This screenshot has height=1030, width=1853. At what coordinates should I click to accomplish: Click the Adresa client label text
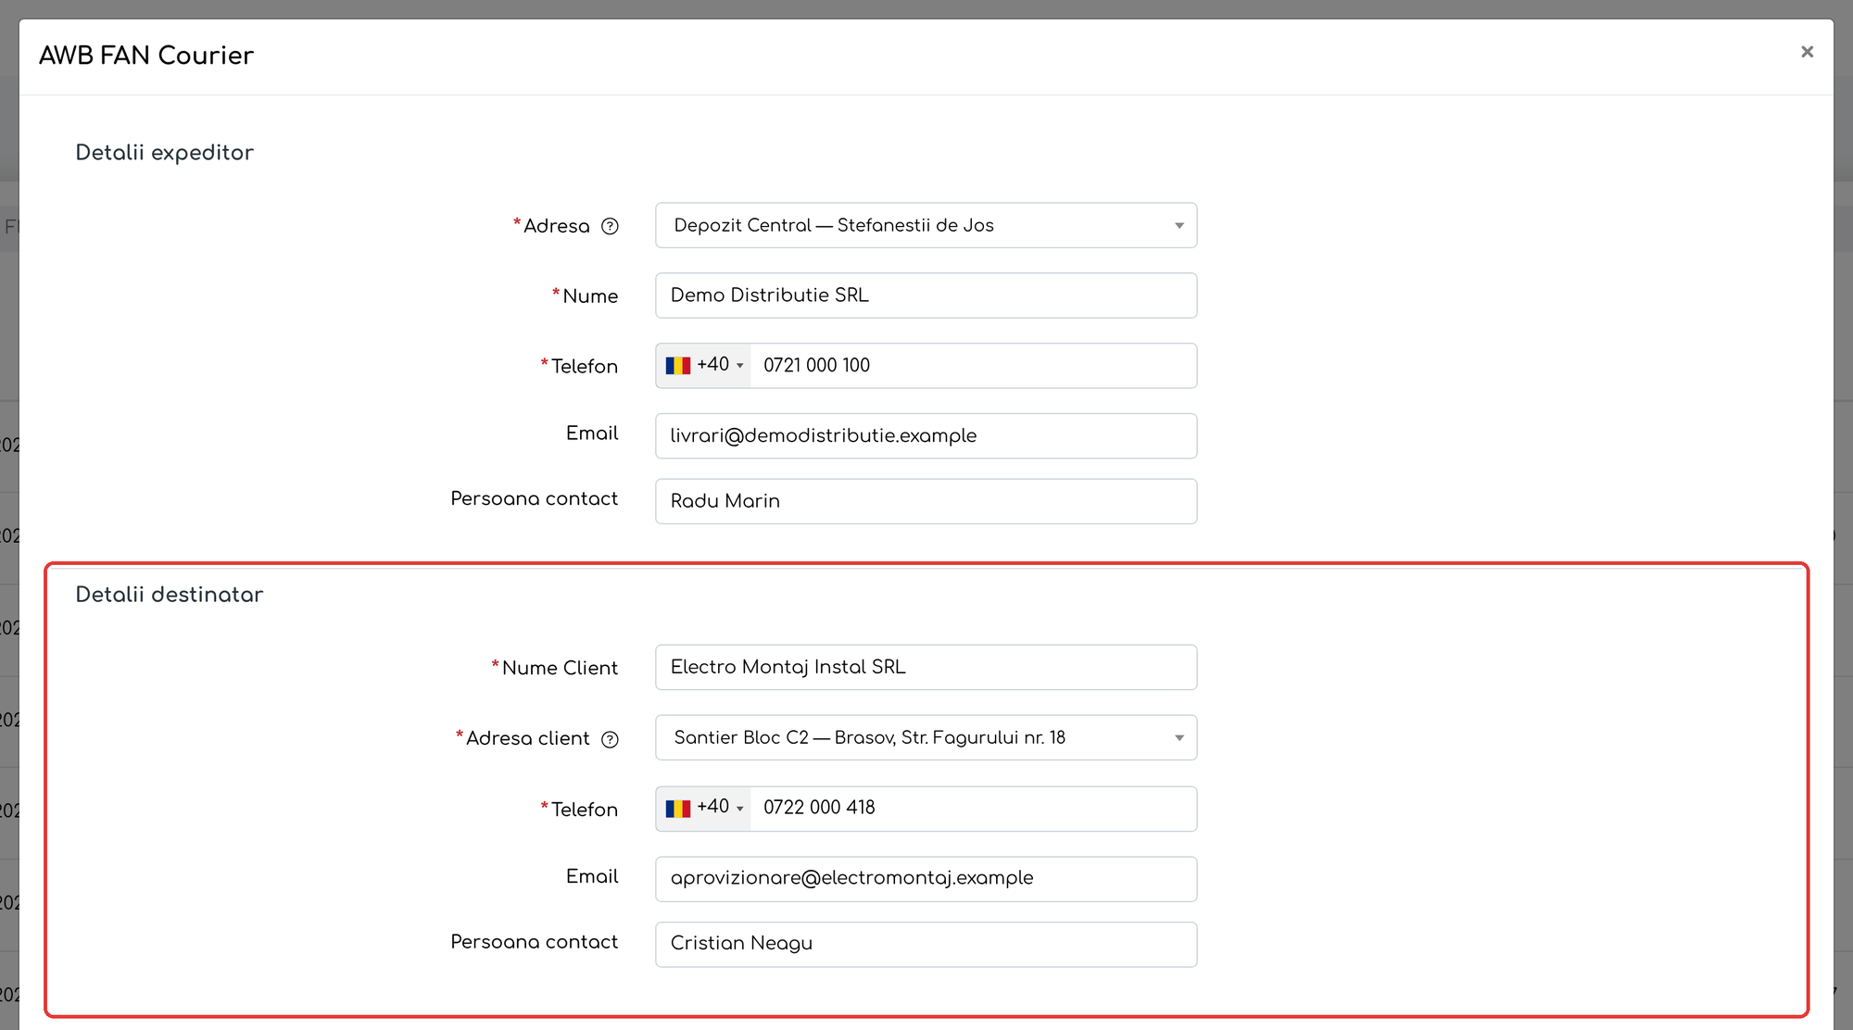[527, 738]
